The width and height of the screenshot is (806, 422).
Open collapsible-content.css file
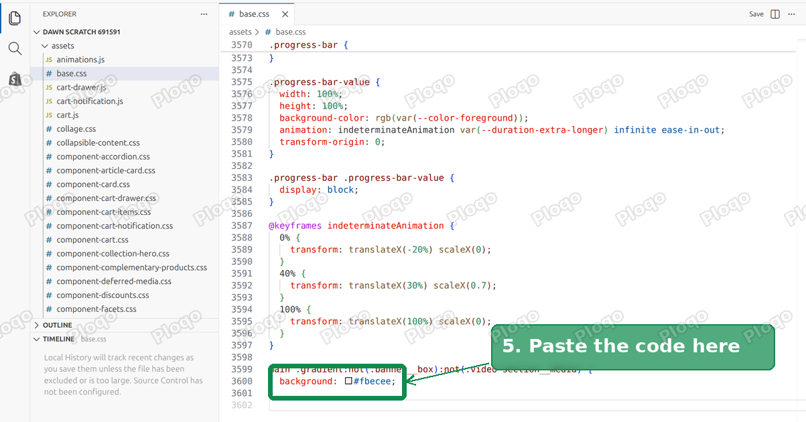click(x=125, y=143)
